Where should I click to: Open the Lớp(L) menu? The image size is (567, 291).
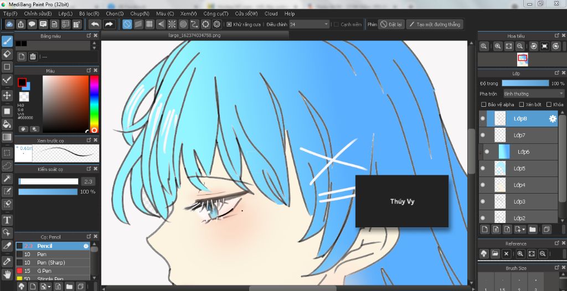coord(65,14)
